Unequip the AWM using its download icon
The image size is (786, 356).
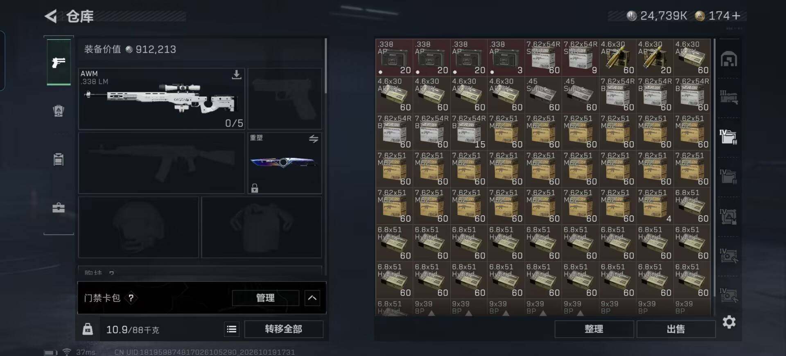[x=237, y=74]
